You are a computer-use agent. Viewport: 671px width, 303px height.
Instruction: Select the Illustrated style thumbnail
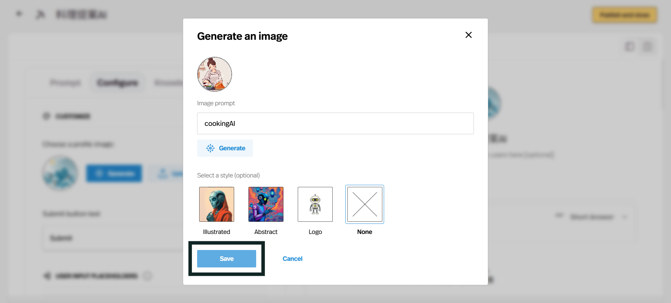point(216,204)
